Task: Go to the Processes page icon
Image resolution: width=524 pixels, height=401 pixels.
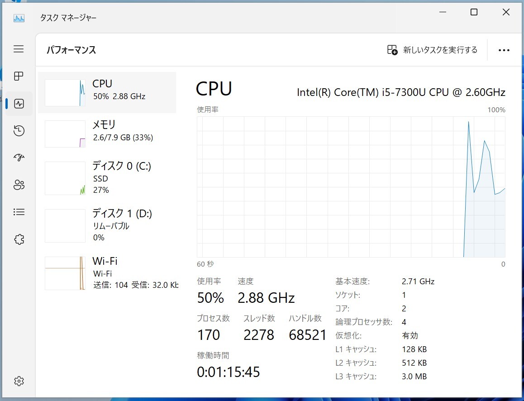Action: point(19,76)
